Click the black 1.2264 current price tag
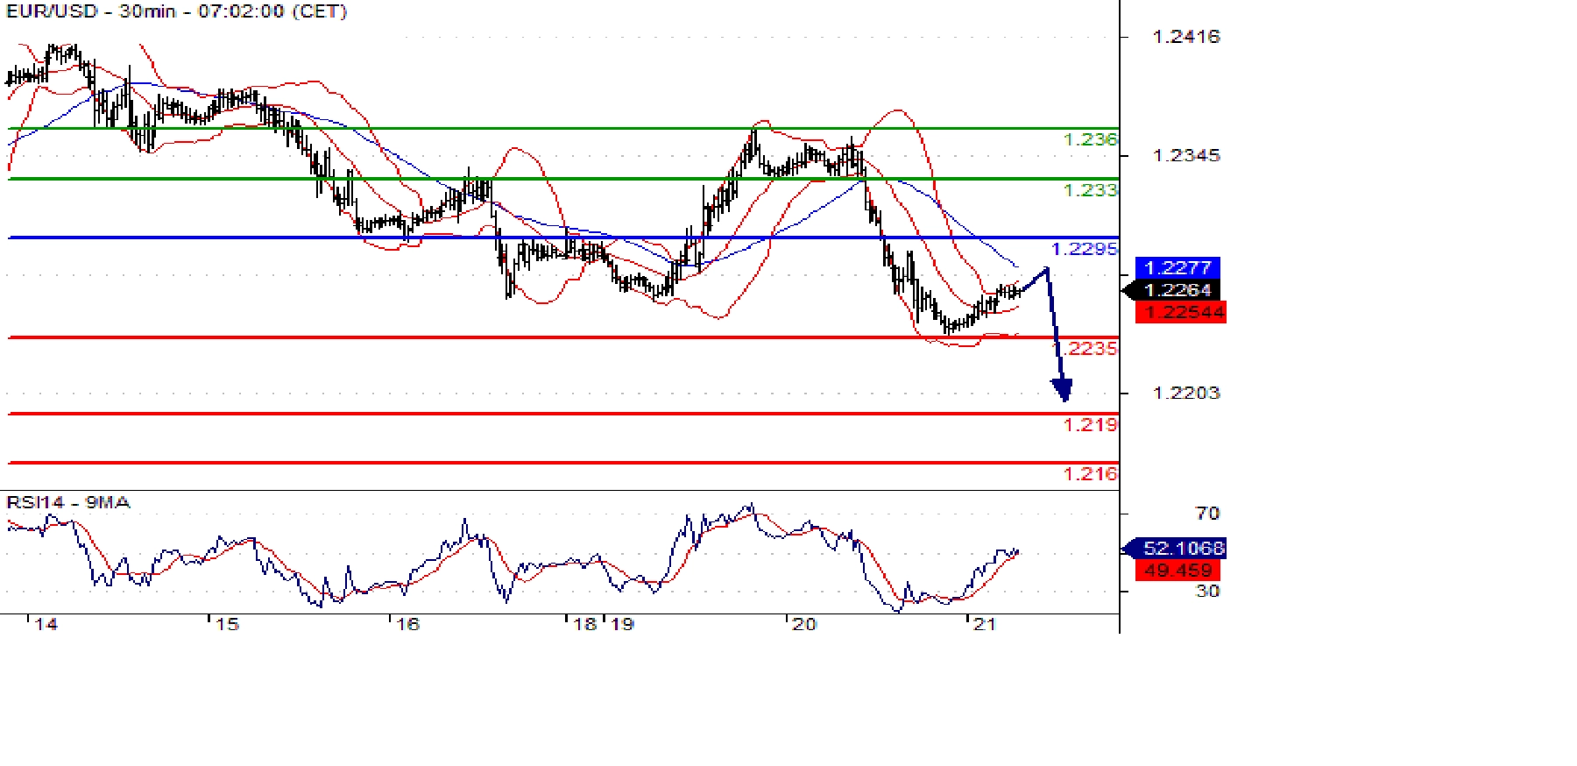 1171,290
